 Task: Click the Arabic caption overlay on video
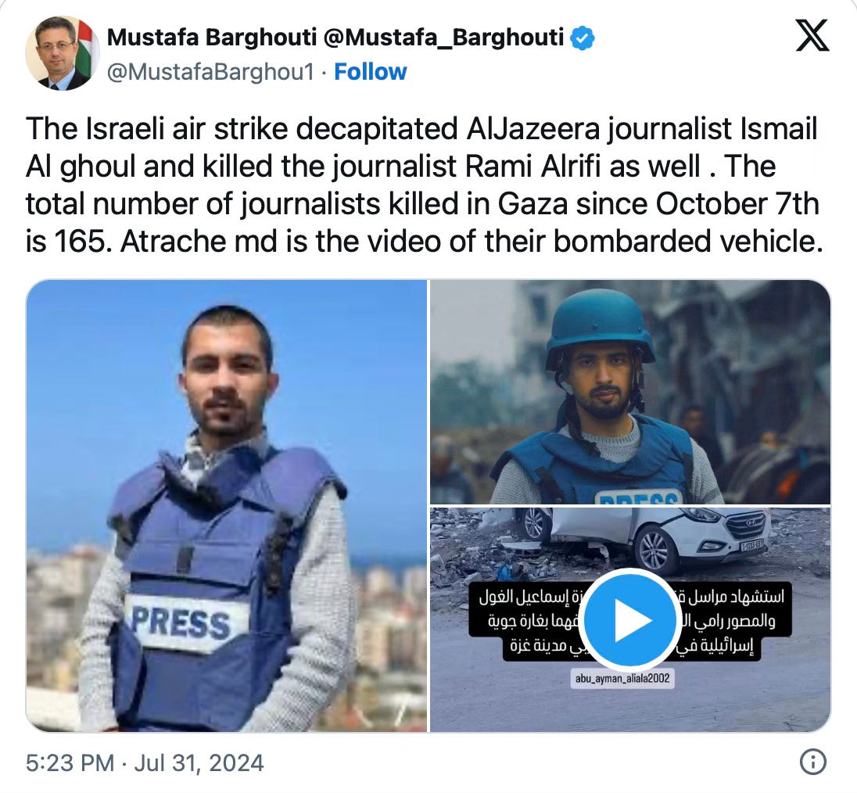[x=629, y=621]
